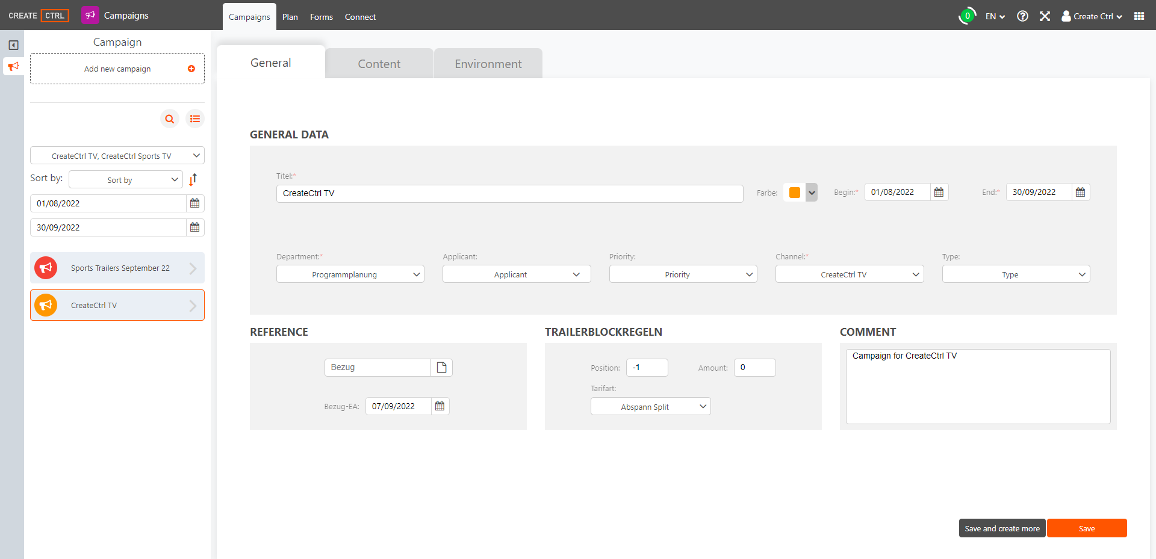Click the End date field
The width and height of the screenshot is (1156, 559).
1039,192
